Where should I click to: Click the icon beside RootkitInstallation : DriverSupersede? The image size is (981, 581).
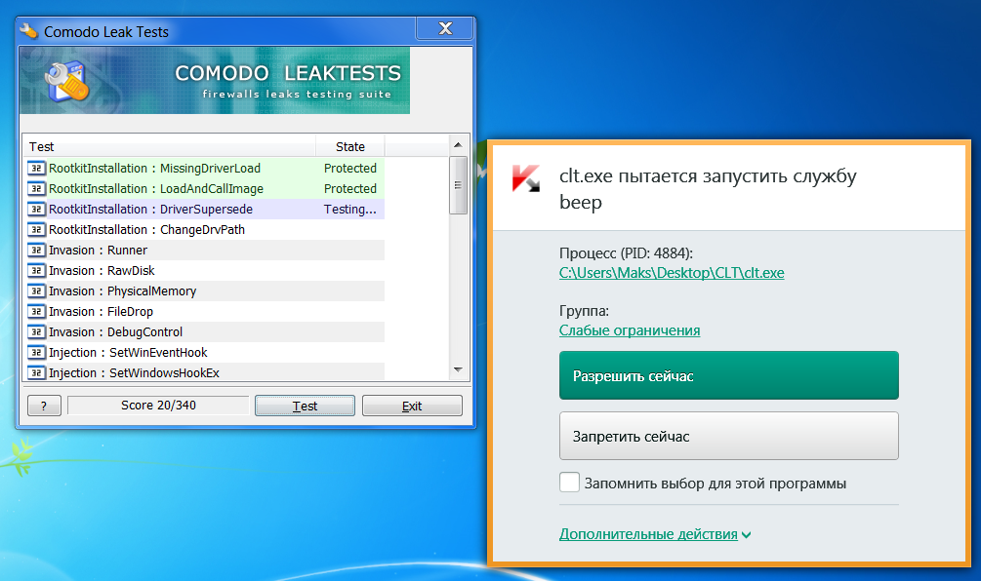click(36, 210)
